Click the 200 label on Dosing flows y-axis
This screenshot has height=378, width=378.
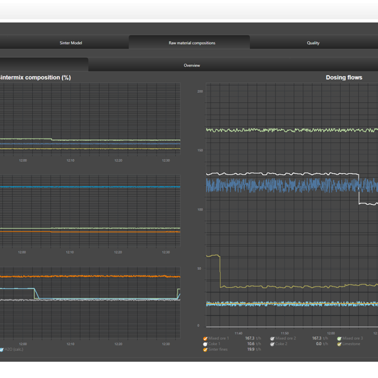click(x=200, y=91)
